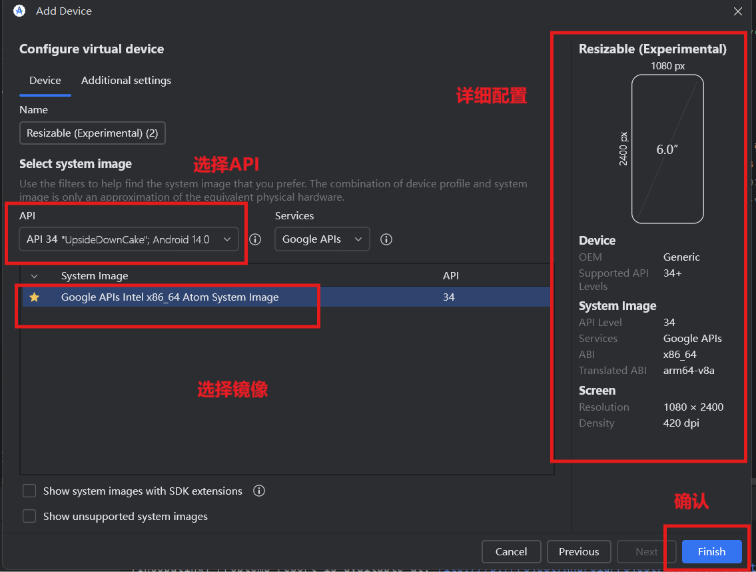Click the Density value 420 dpi
Viewport: 756px width, 572px height.
click(681, 423)
